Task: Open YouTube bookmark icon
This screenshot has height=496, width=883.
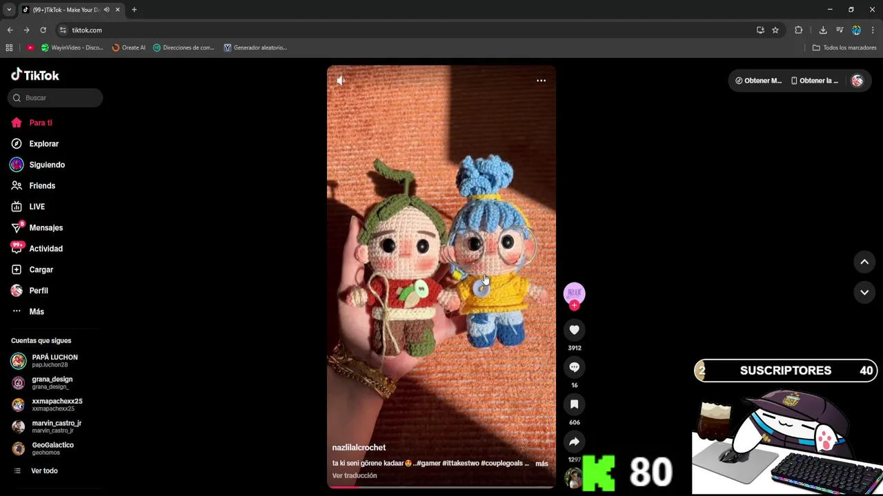Action: pos(30,48)
